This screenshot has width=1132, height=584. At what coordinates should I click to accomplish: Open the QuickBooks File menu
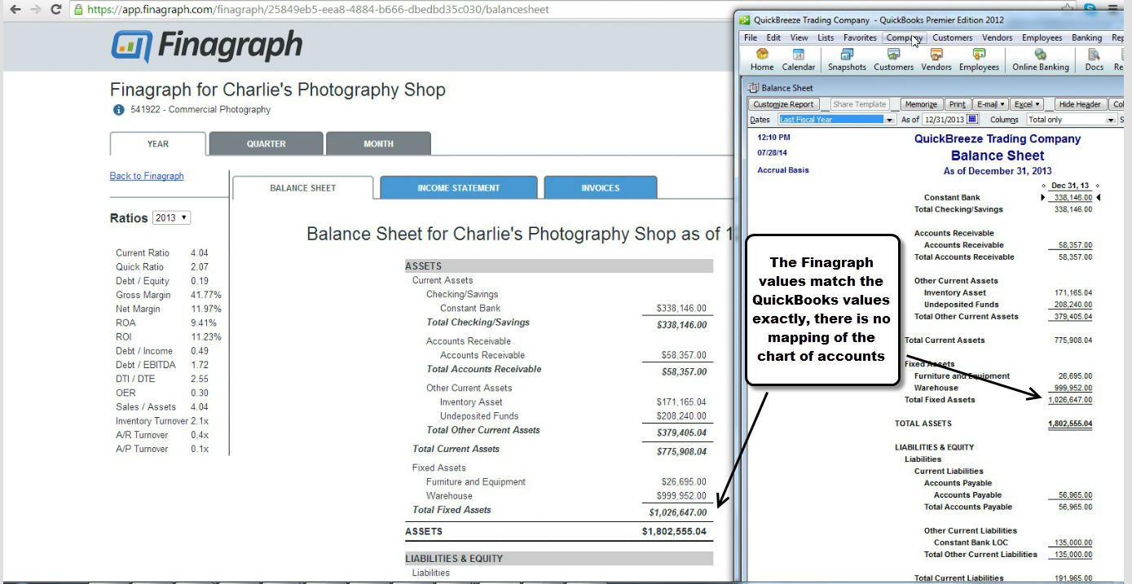pyautogui.click(x=750, y=37)
